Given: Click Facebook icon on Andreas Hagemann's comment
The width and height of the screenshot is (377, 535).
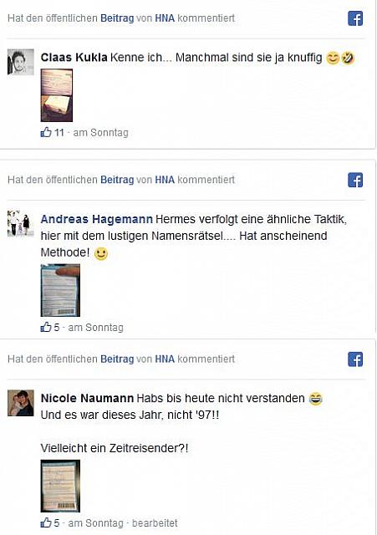Looking at the screenshot, I should coord(355,181).
